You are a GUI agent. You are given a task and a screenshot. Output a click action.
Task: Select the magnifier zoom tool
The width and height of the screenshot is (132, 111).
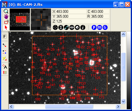pyautogui.click(x=6, y=11)
